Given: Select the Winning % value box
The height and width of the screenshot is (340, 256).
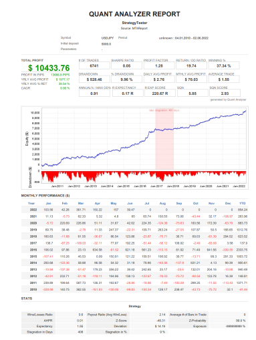Looking at the screenshot, I should pos(224,65).
